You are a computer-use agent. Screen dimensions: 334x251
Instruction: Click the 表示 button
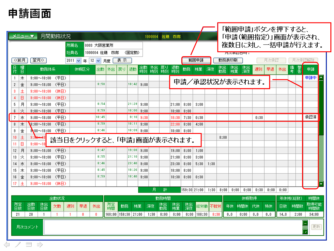pos(122,60)
